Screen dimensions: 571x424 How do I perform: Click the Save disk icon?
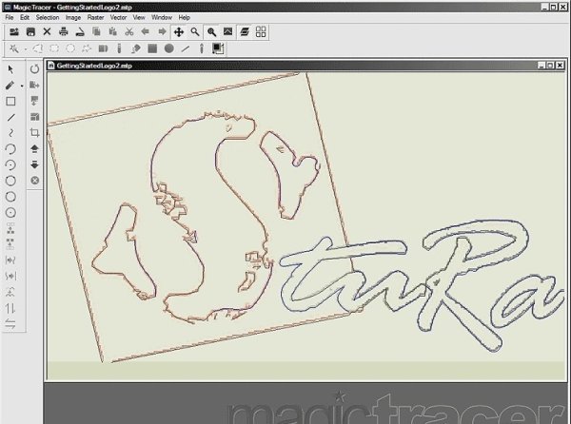pos(30,31)
